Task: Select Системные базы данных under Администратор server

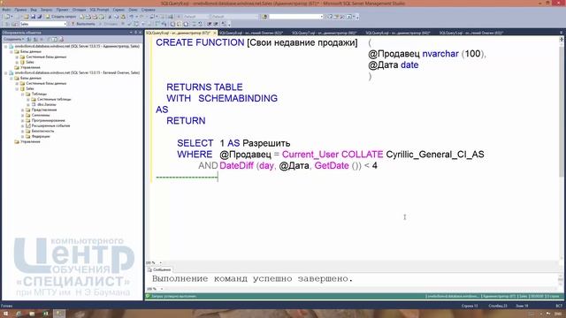Action: 46,57
